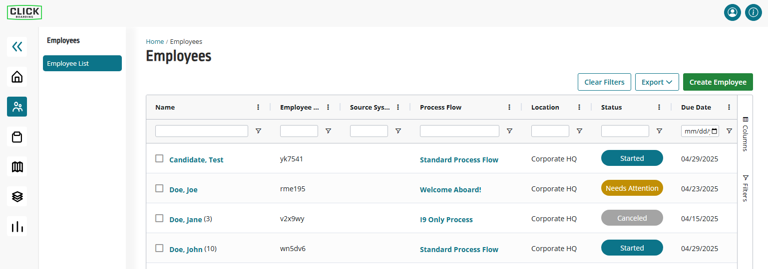Screen dimensions: 768x269
Task: Open the Name column options menu
Action: click(x=258, y=107)
